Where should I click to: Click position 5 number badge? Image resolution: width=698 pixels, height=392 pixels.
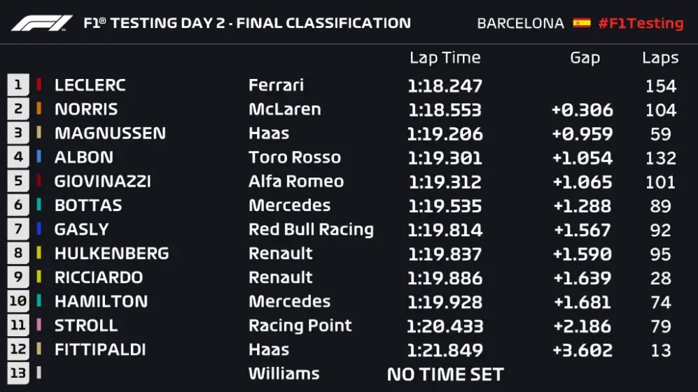pos(18,181)
